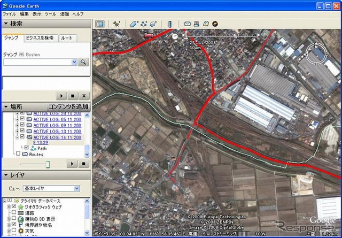
Task: Uncheck ACTIVE LOG: 05 11 200 checkbox
Action: point(22,119)
